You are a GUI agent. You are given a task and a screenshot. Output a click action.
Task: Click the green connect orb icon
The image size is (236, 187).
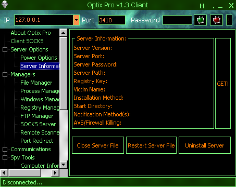200,20
